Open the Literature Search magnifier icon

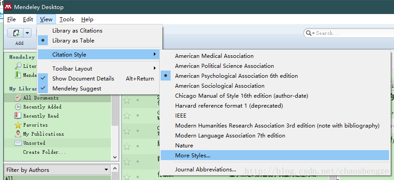pos(18,66)
